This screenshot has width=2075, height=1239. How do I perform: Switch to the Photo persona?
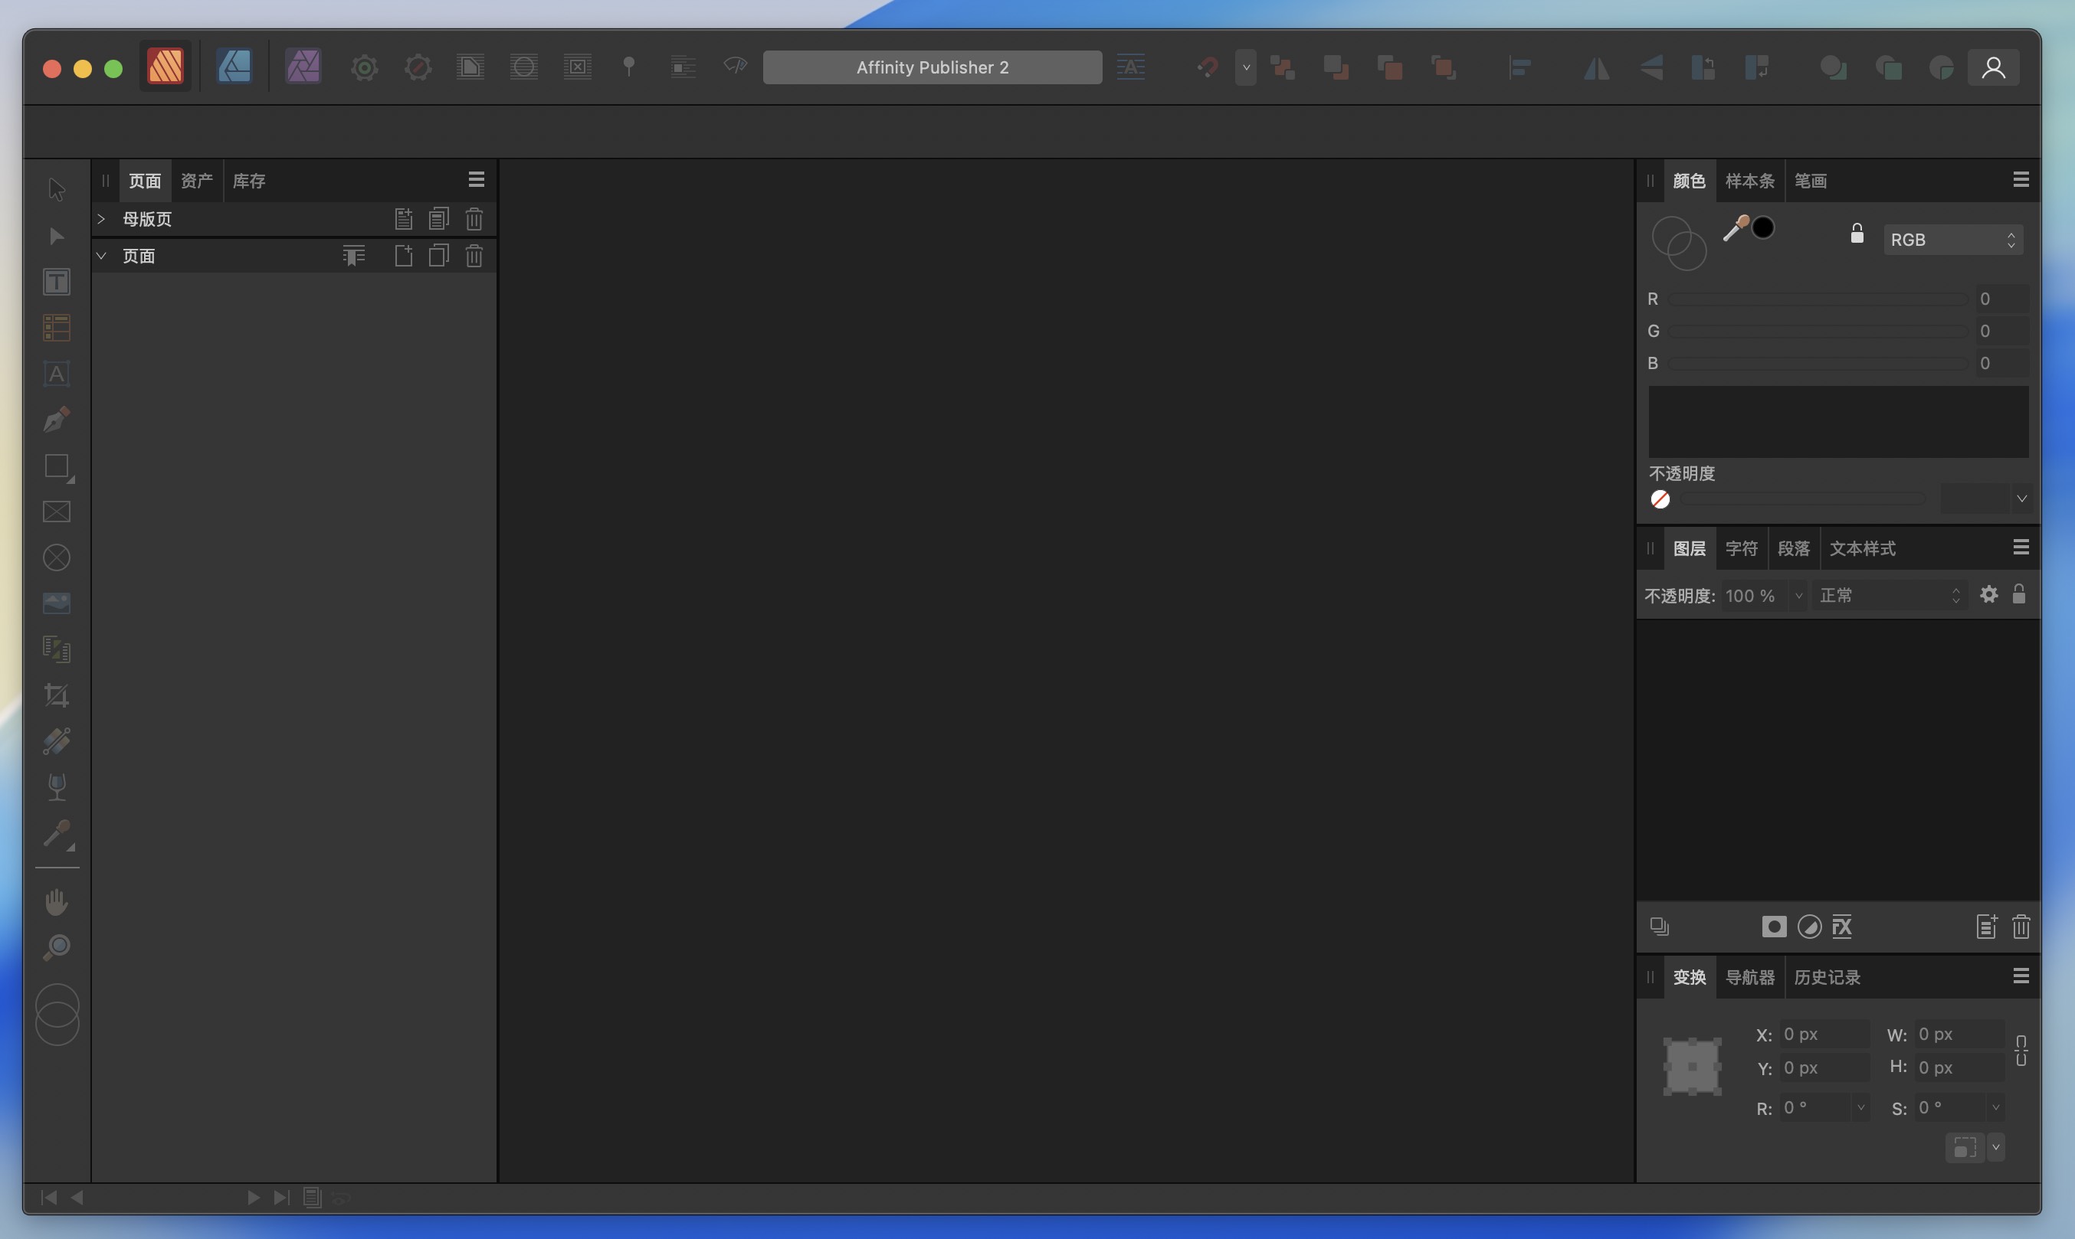coord(303,67)
